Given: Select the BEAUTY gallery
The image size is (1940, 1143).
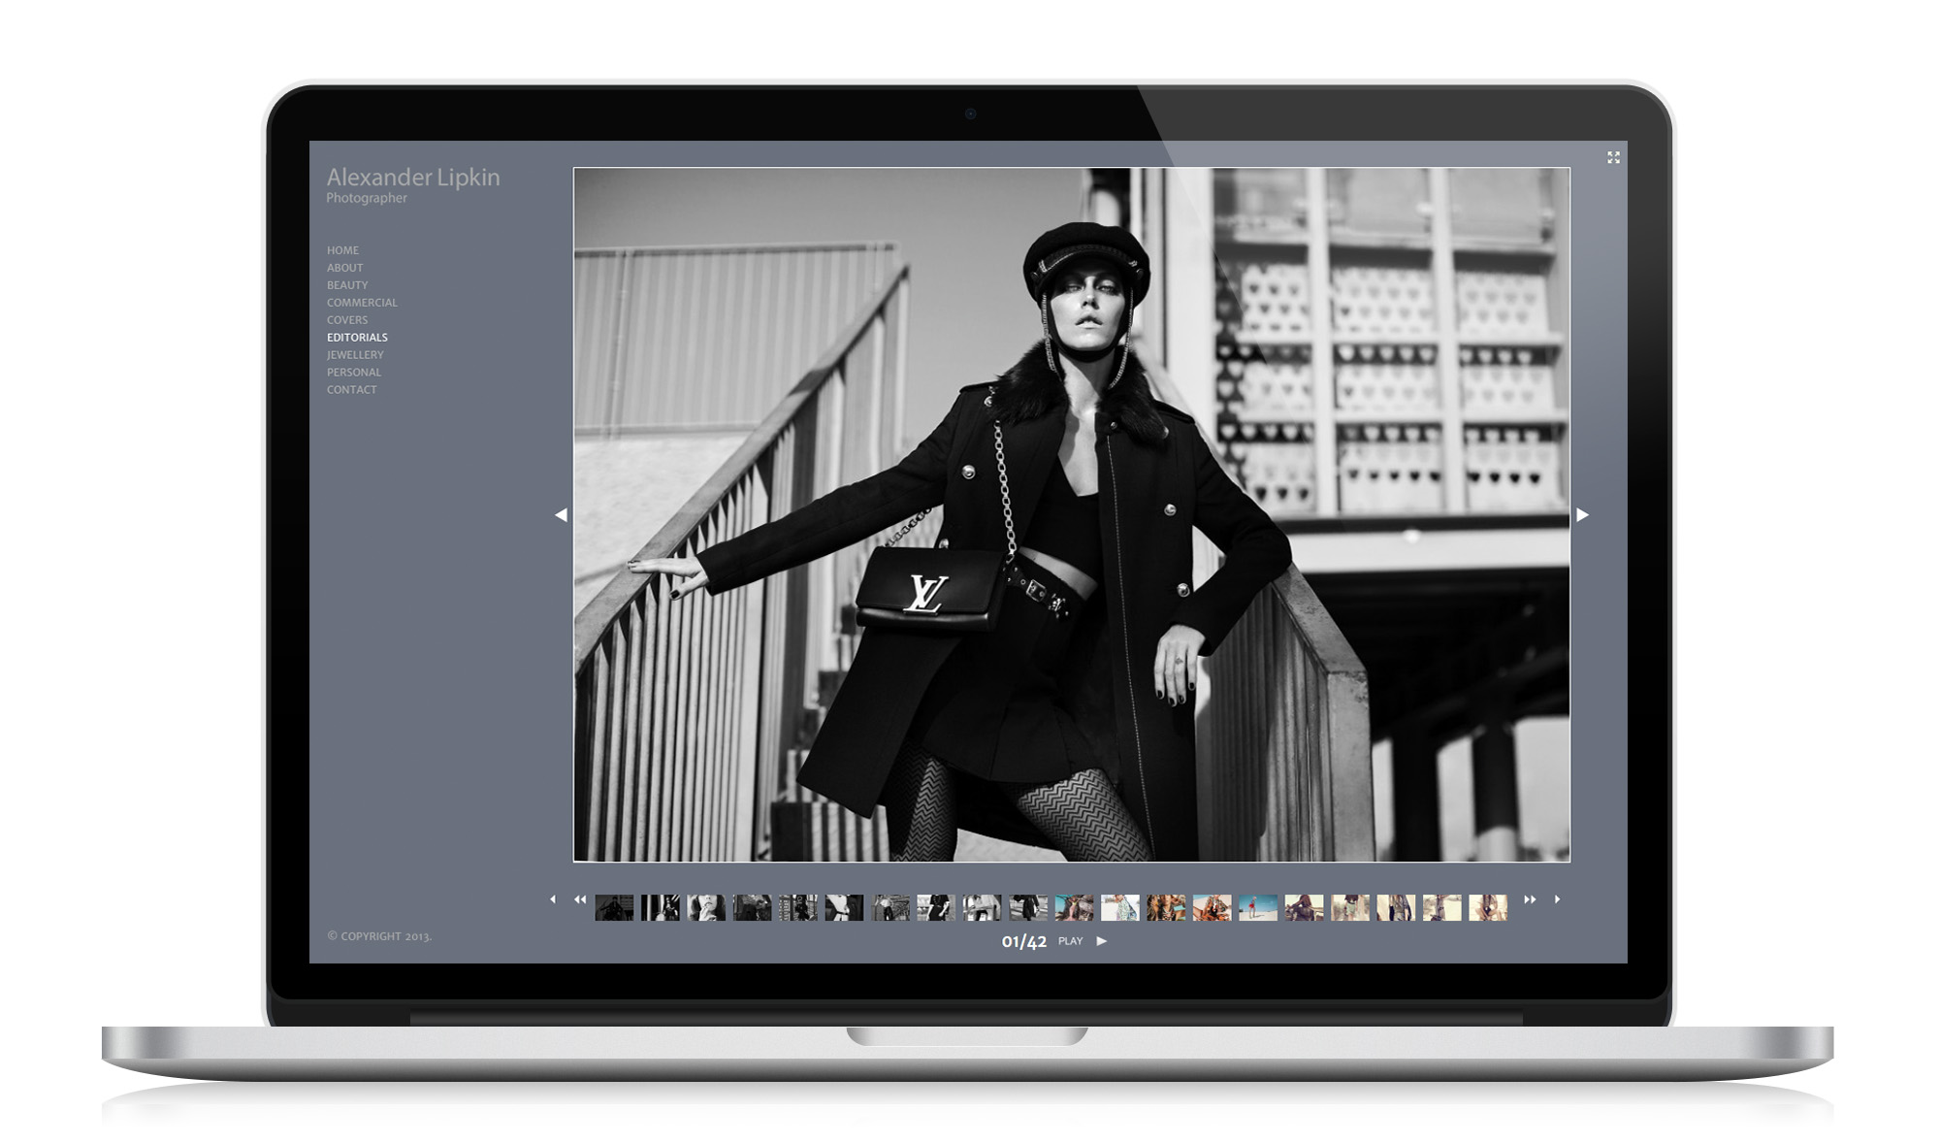Looking at the screenshot, I should click(347, 285).
